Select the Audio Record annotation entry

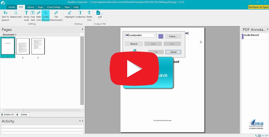pos(252,35)
